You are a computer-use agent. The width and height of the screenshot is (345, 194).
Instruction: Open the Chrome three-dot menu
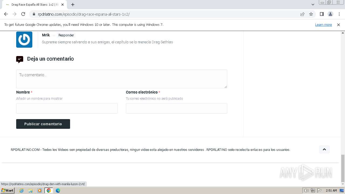(339, 14)
